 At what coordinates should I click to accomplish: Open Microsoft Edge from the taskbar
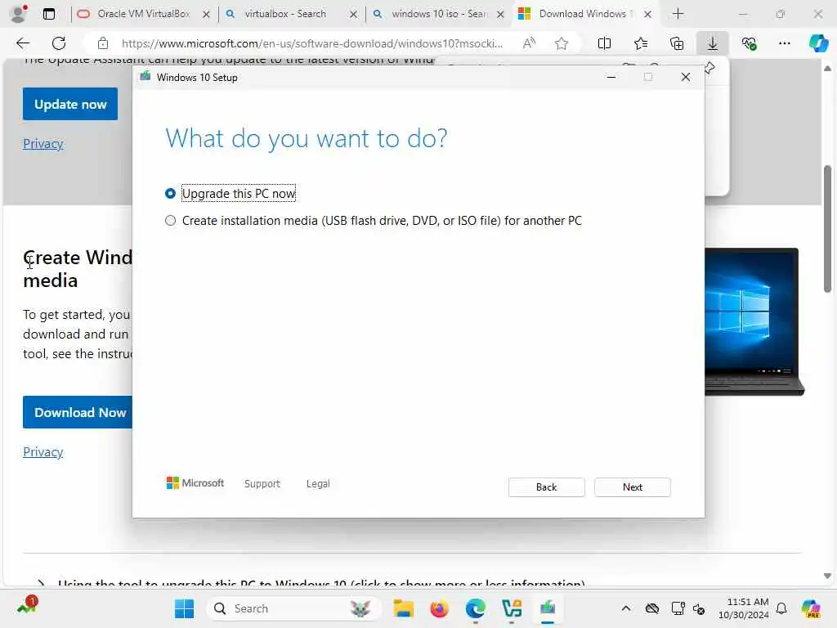(x=475, y=608)
